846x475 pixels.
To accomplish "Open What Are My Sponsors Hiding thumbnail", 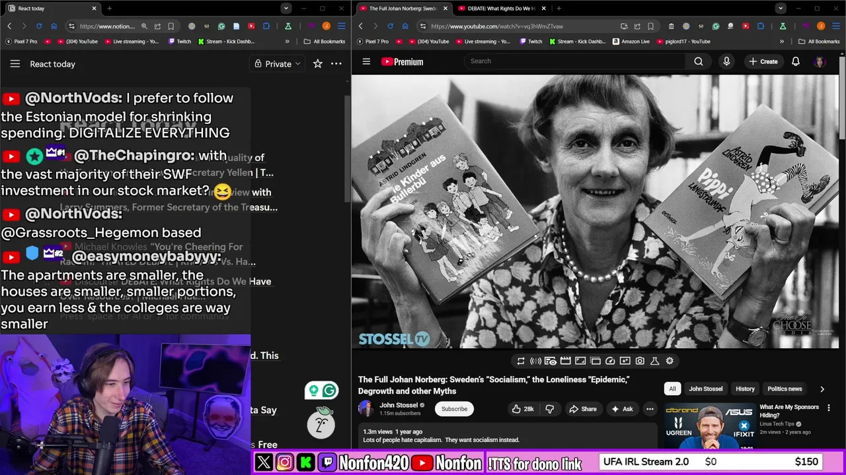I will [x=710, y=426].
